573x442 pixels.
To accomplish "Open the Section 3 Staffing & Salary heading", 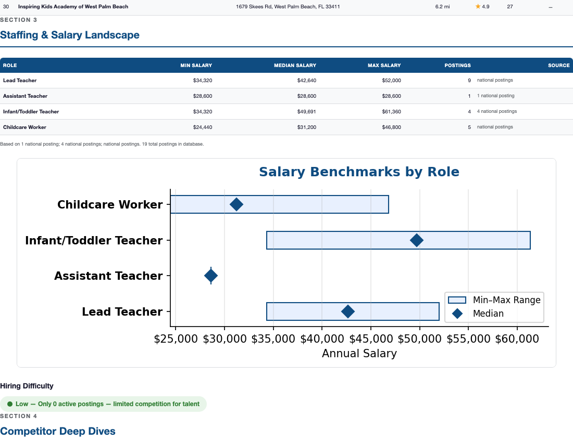I will click(69, 35).
